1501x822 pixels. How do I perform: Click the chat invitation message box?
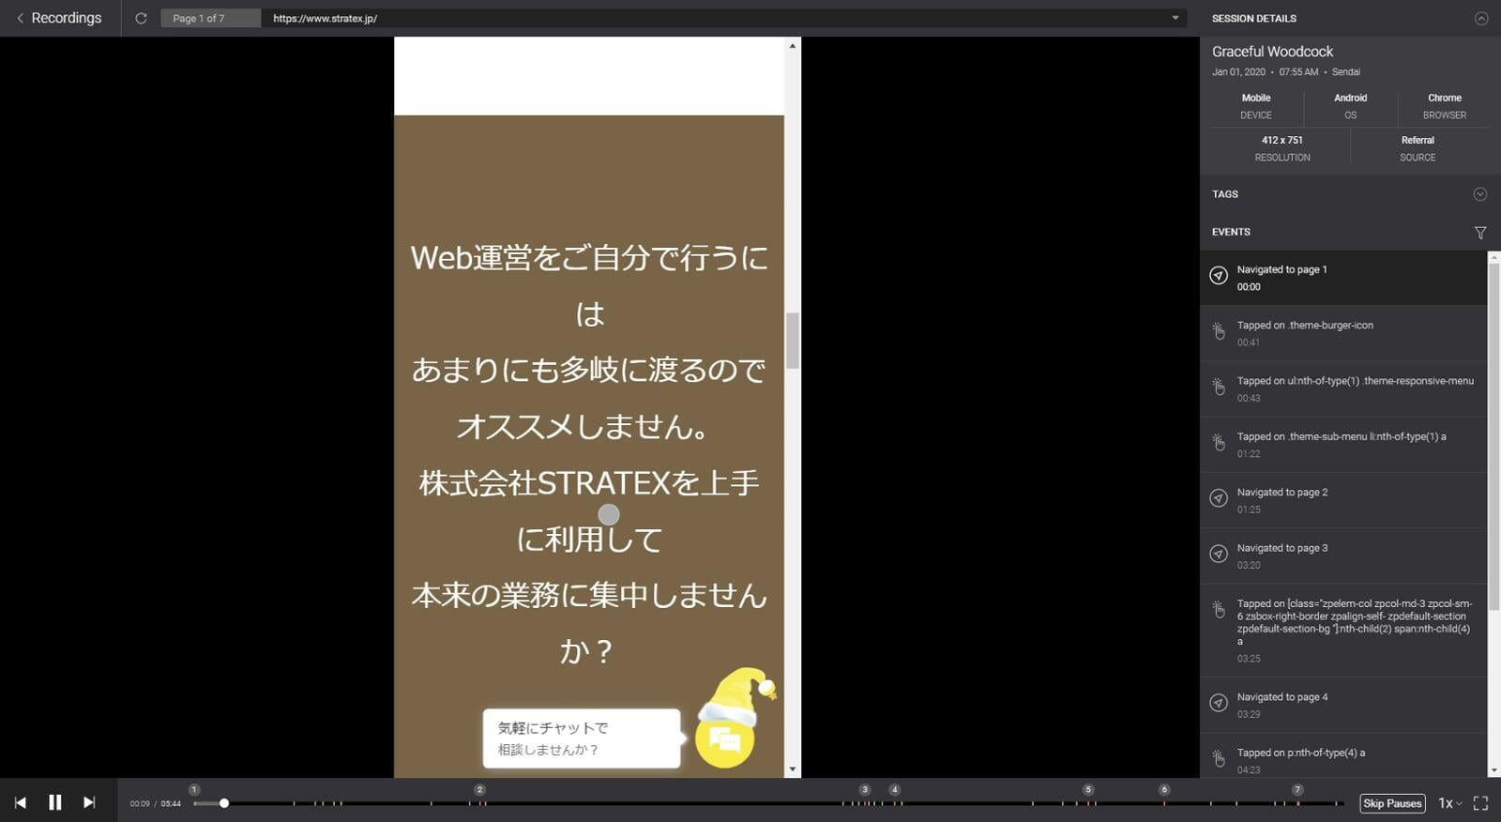[x=582, y=738]
